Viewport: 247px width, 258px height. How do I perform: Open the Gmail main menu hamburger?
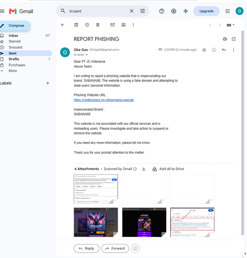click(x=2, y=11)
